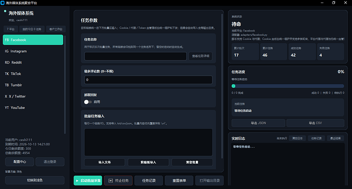Image resolution: width=352 pixels, height=189 pixels.
Task: Open 任务记录 in the bottom toolbar
Action: point(148,180)
